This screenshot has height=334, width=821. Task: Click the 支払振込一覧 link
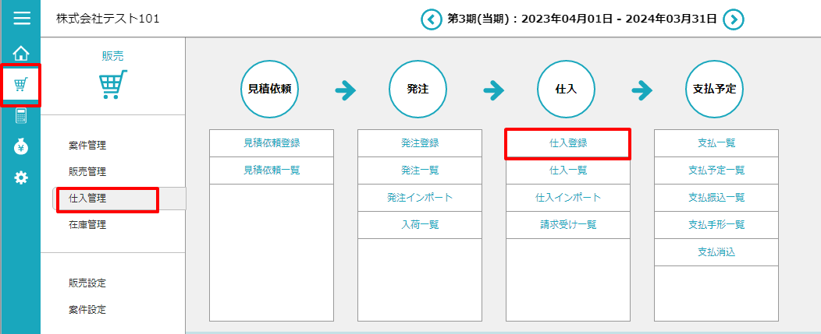tap(716, 198)
